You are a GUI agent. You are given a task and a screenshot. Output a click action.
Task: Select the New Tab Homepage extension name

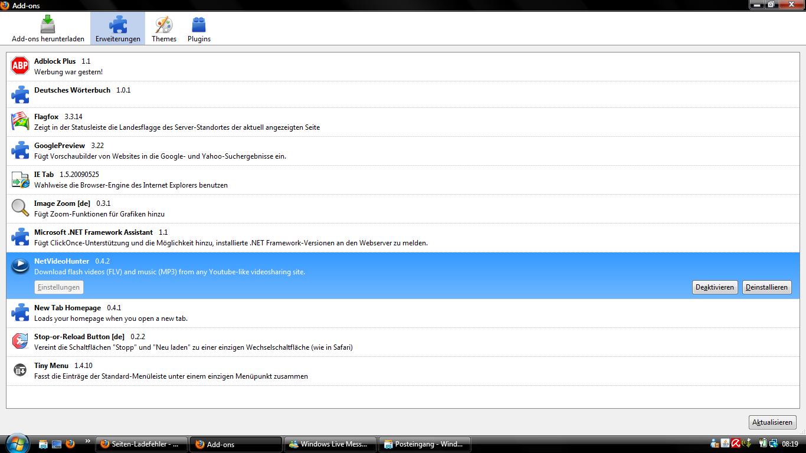click(67, 308)
